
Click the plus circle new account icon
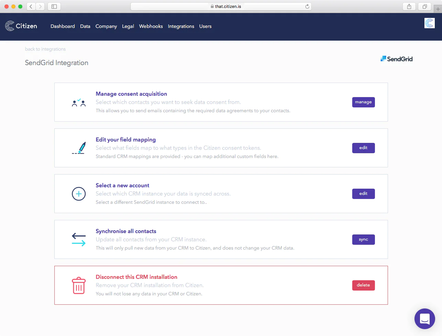[x=79, y=194]
